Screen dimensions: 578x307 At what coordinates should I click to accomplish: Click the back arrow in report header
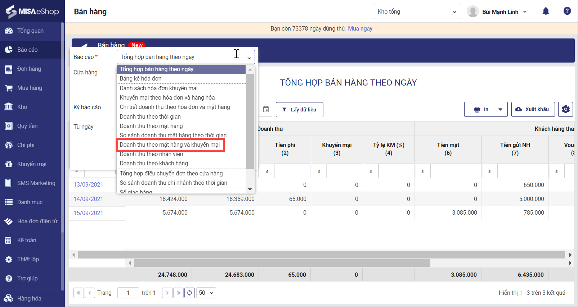point(84,45)
